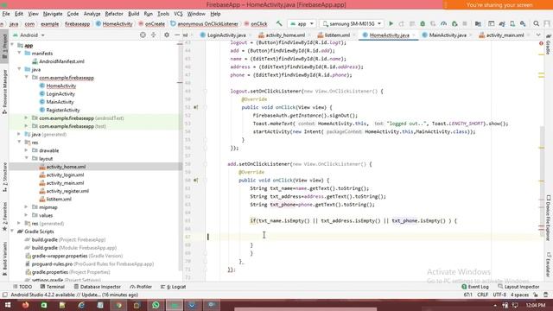The image size is (553, 311).
Task: Click the Sync Project with Gradle icon
Action: [502, 23]
